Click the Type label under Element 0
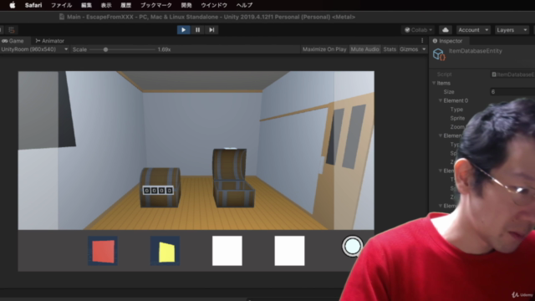The height and width of the screenshot is (301, 535). 456,110
